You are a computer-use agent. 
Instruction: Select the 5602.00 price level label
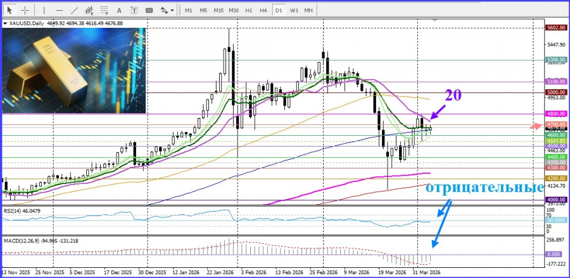556,28
